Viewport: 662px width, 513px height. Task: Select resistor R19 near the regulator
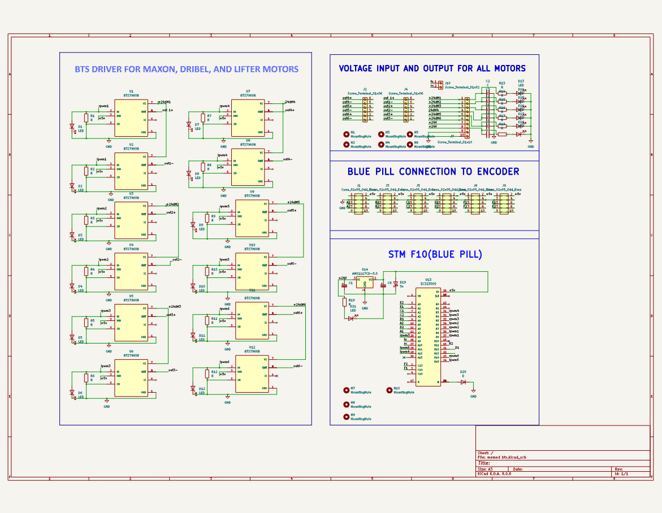coord(344,302)
